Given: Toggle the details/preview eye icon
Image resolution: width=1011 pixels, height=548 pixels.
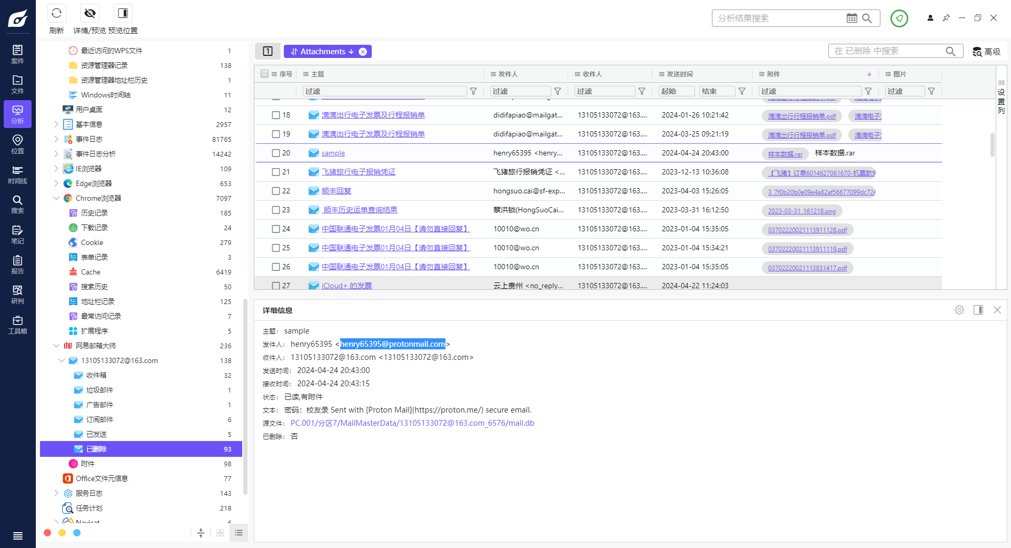Looking at the screenshot, I should (x=90, y=13).
